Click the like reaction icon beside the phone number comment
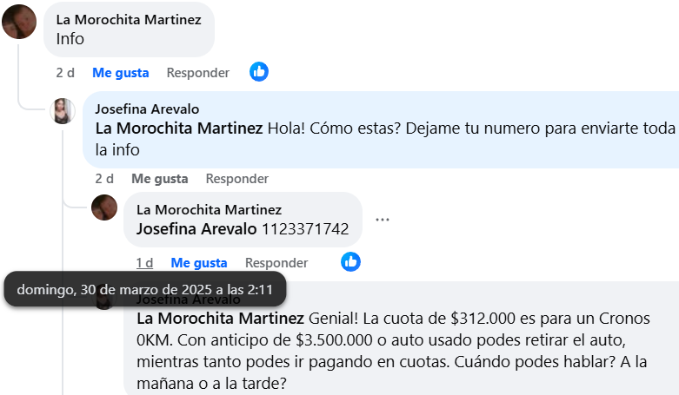Screen dimensions: 679x395 [350, 261]
